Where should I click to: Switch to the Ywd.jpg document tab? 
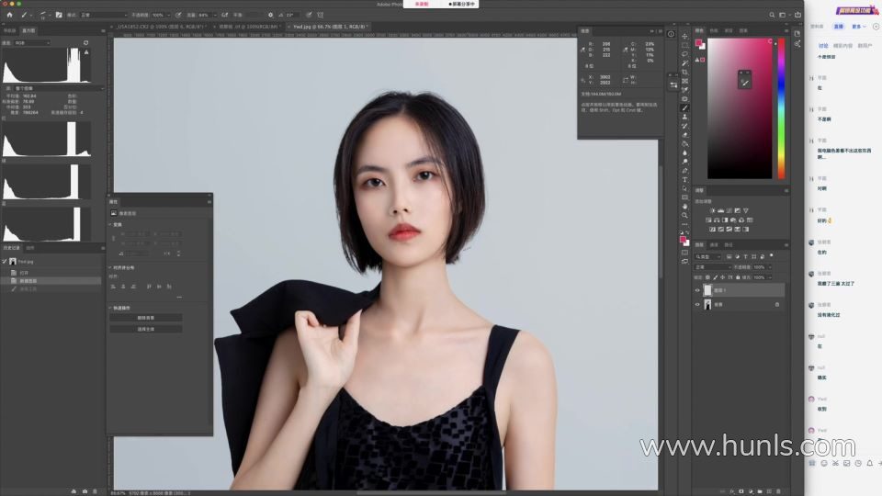[331, 27]
